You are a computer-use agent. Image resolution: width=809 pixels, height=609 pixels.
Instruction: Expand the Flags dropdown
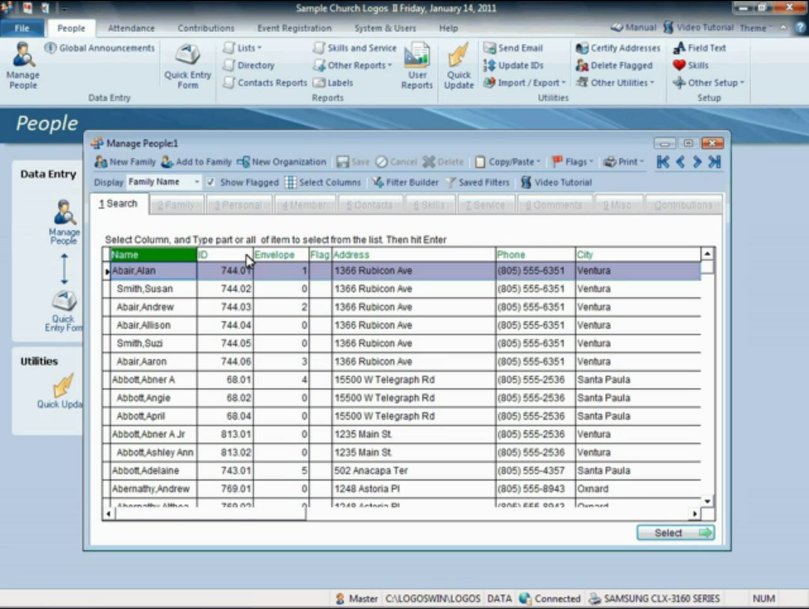(573, 162)
